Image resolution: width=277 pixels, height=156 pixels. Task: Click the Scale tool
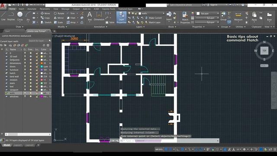[x=58, y=23]
